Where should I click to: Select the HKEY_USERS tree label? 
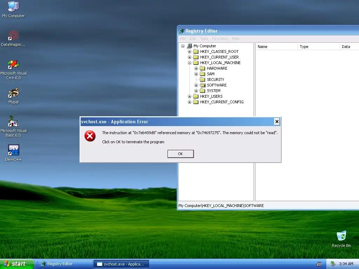(211, 96)
